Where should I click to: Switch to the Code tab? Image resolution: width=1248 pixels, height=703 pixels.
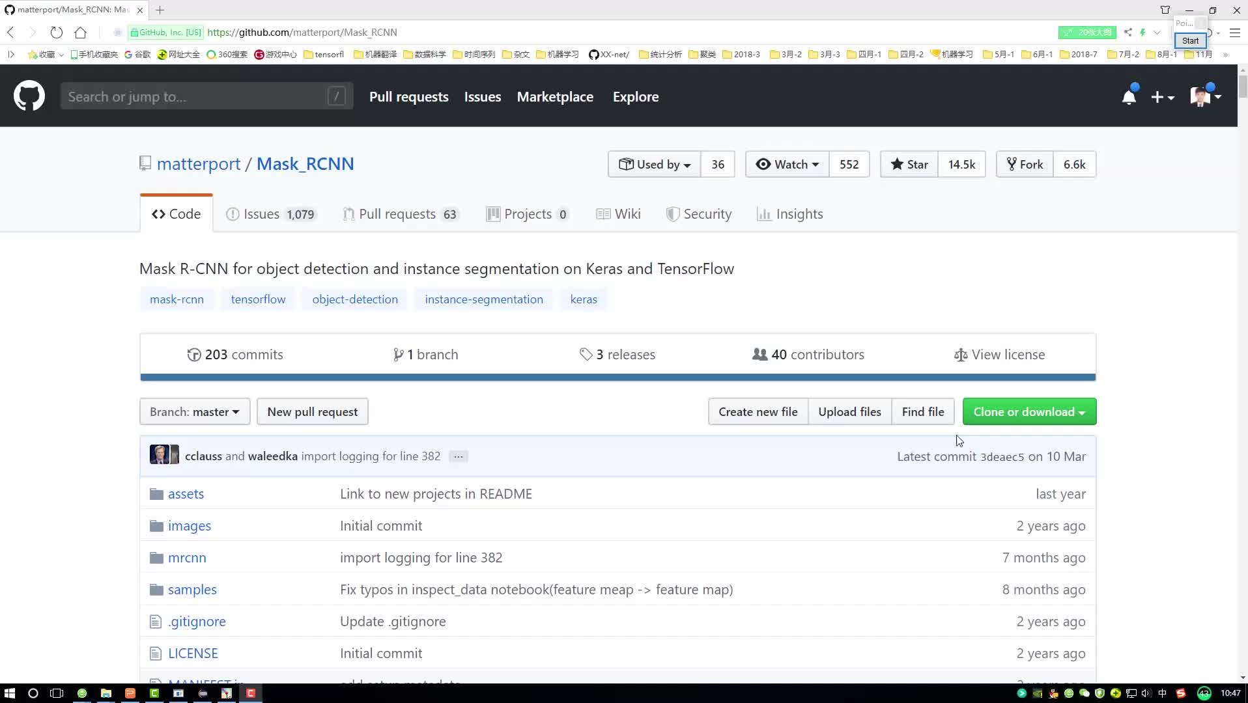pos(177,214)
